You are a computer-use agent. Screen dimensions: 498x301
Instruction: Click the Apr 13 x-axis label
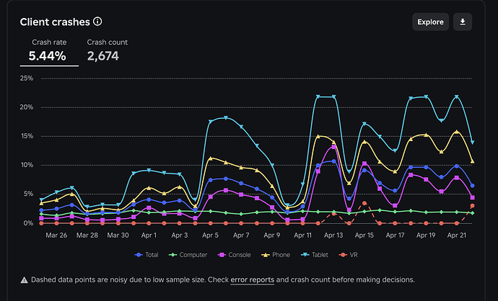[333, 235]
